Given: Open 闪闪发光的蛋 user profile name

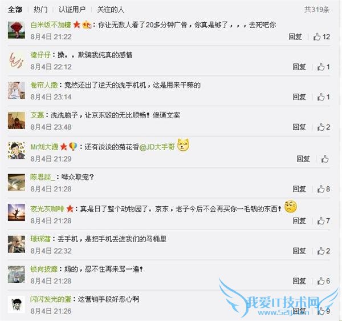Looking at the screenshot, I should [51, 299].
